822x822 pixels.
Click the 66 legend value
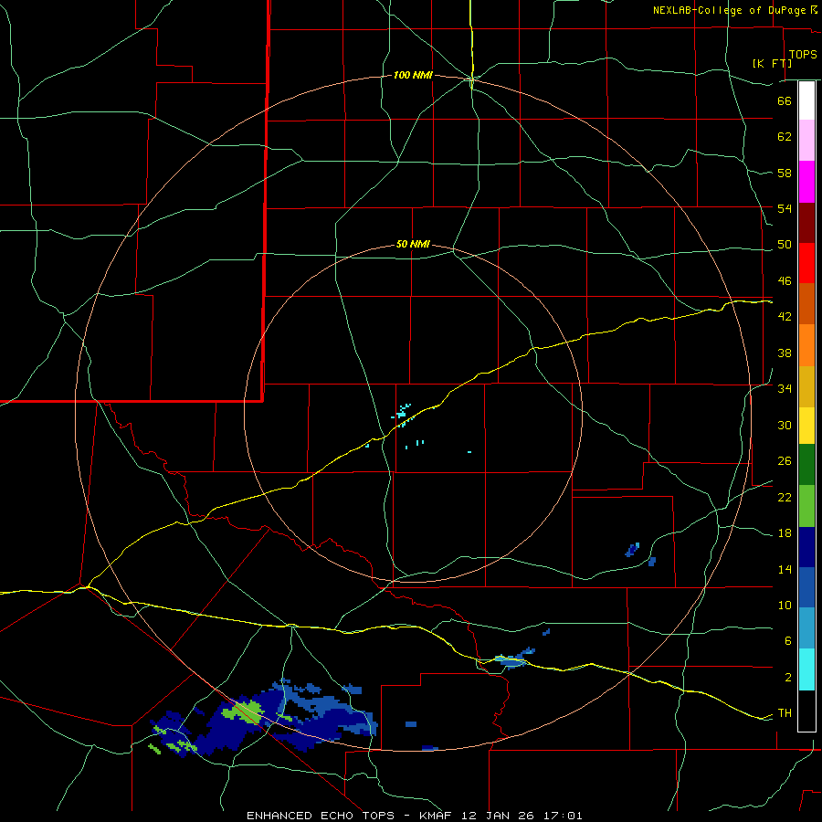click(785, 100)
